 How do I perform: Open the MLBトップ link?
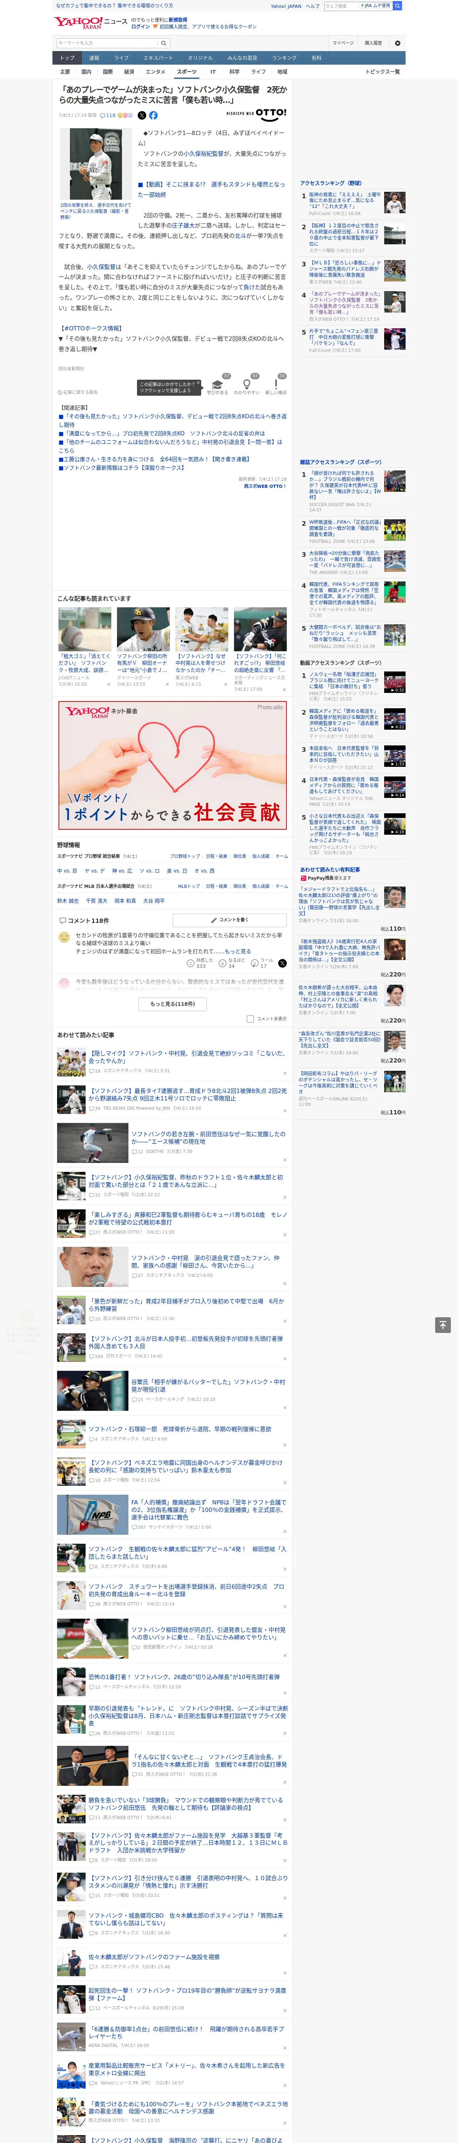pos(189,887)
